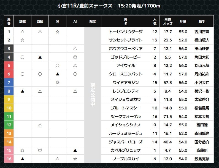This screenshot has width=219, height=168.
Task: Click the triangle mark in ホウオウスーペリア row
Action: point(75,49)
